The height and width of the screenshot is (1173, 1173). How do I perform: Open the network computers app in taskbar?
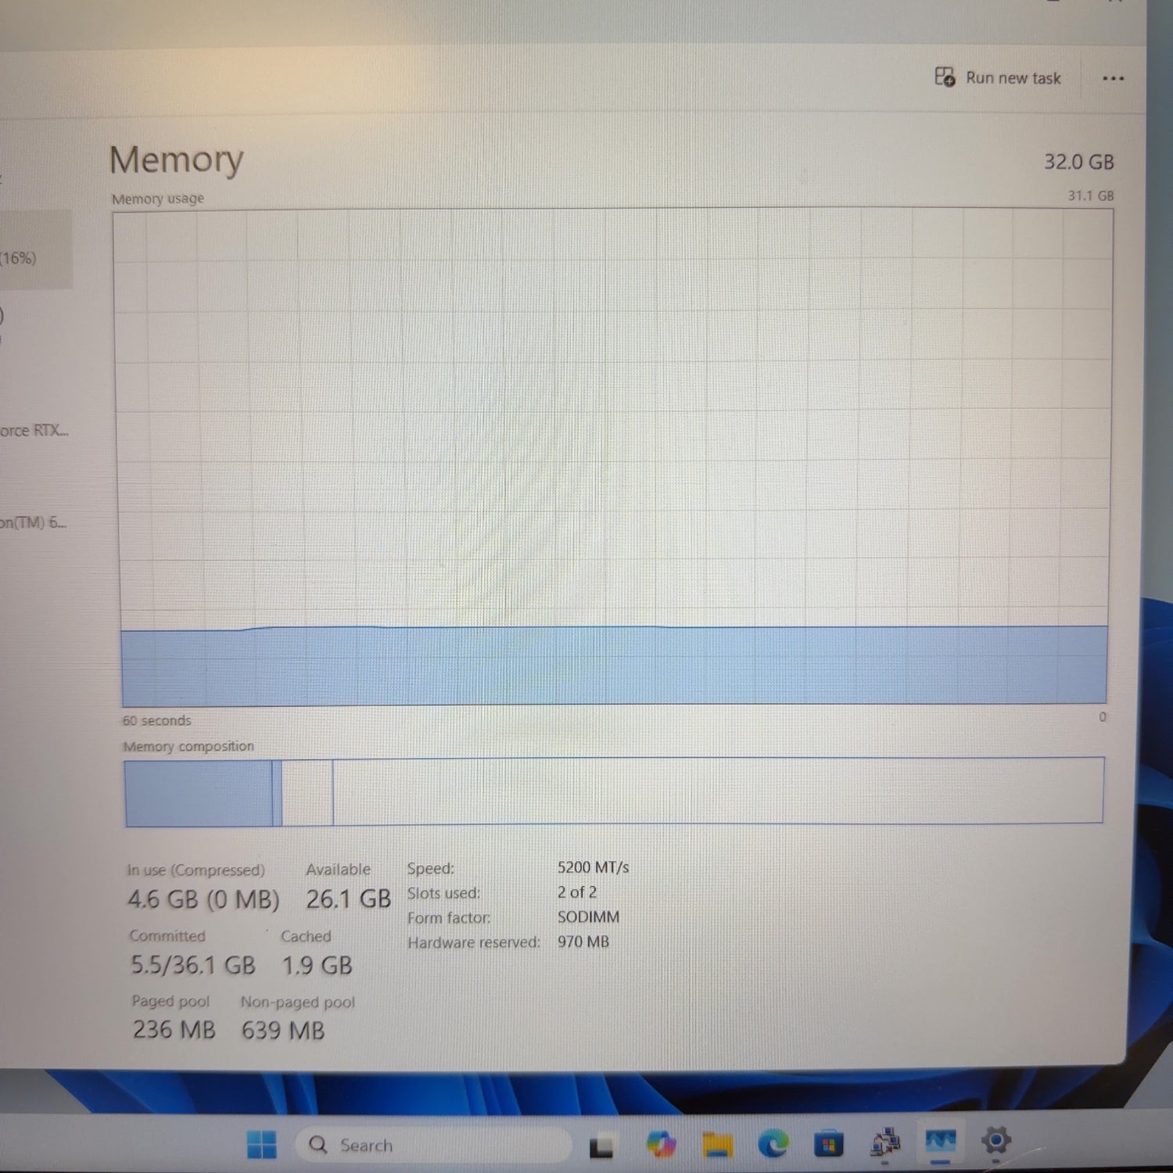click(x=885, y=1143)
